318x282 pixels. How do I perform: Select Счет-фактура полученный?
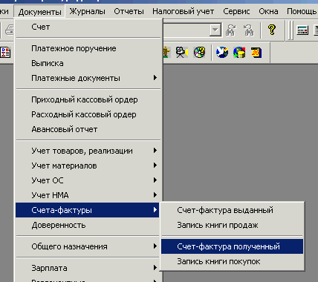(232, 246)
